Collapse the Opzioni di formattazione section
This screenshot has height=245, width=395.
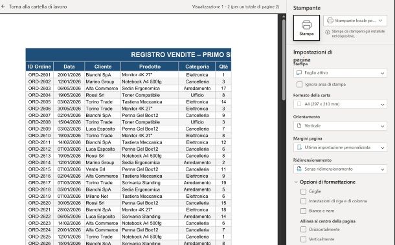(x=296, y=182)
